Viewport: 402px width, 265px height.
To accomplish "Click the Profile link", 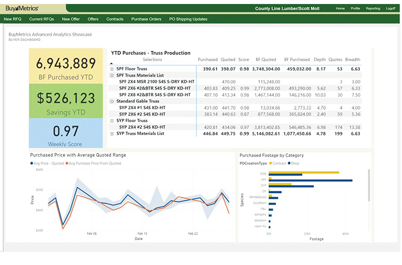I will (355, 8).
